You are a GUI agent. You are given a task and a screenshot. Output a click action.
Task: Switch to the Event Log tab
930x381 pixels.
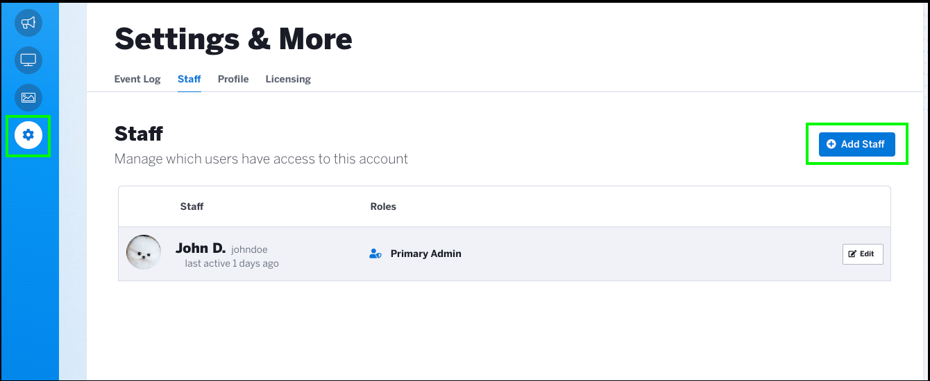point(137,79)
